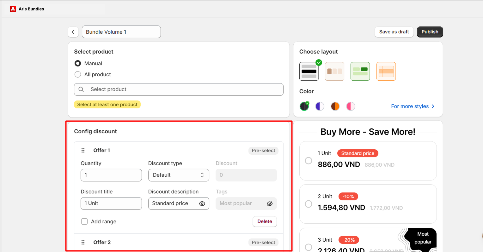The width and height of the screenshot is (483, 252).
Task: Go back using the left chevron button
Action: 73,32
